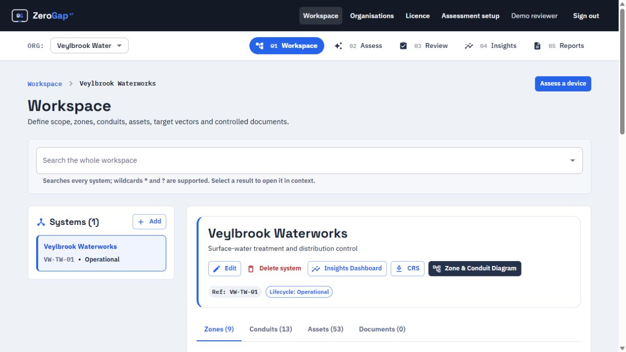
Task: Open Workspace in the top navigation
Action: pyautogui.click(x=321, y=16)
